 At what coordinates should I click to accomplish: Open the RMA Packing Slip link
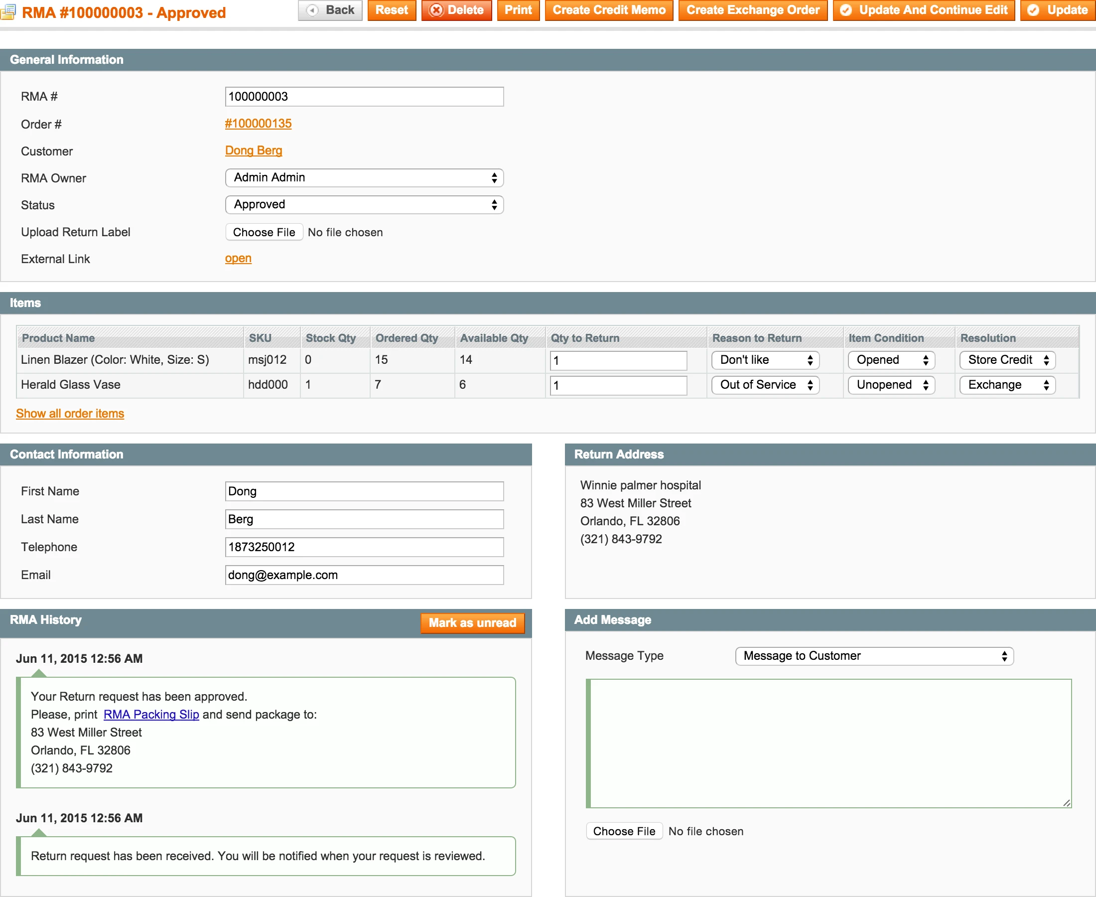point(151,714)
